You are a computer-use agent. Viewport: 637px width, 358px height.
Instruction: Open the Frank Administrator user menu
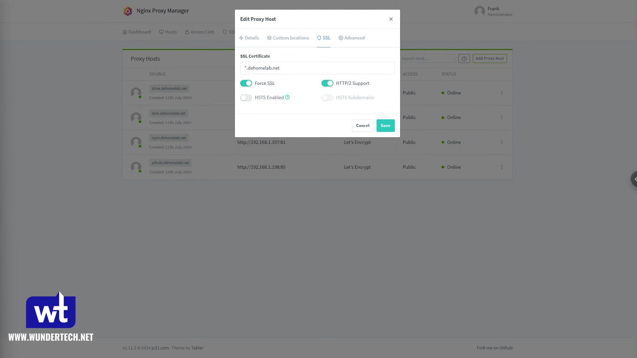tap(493, 11)
